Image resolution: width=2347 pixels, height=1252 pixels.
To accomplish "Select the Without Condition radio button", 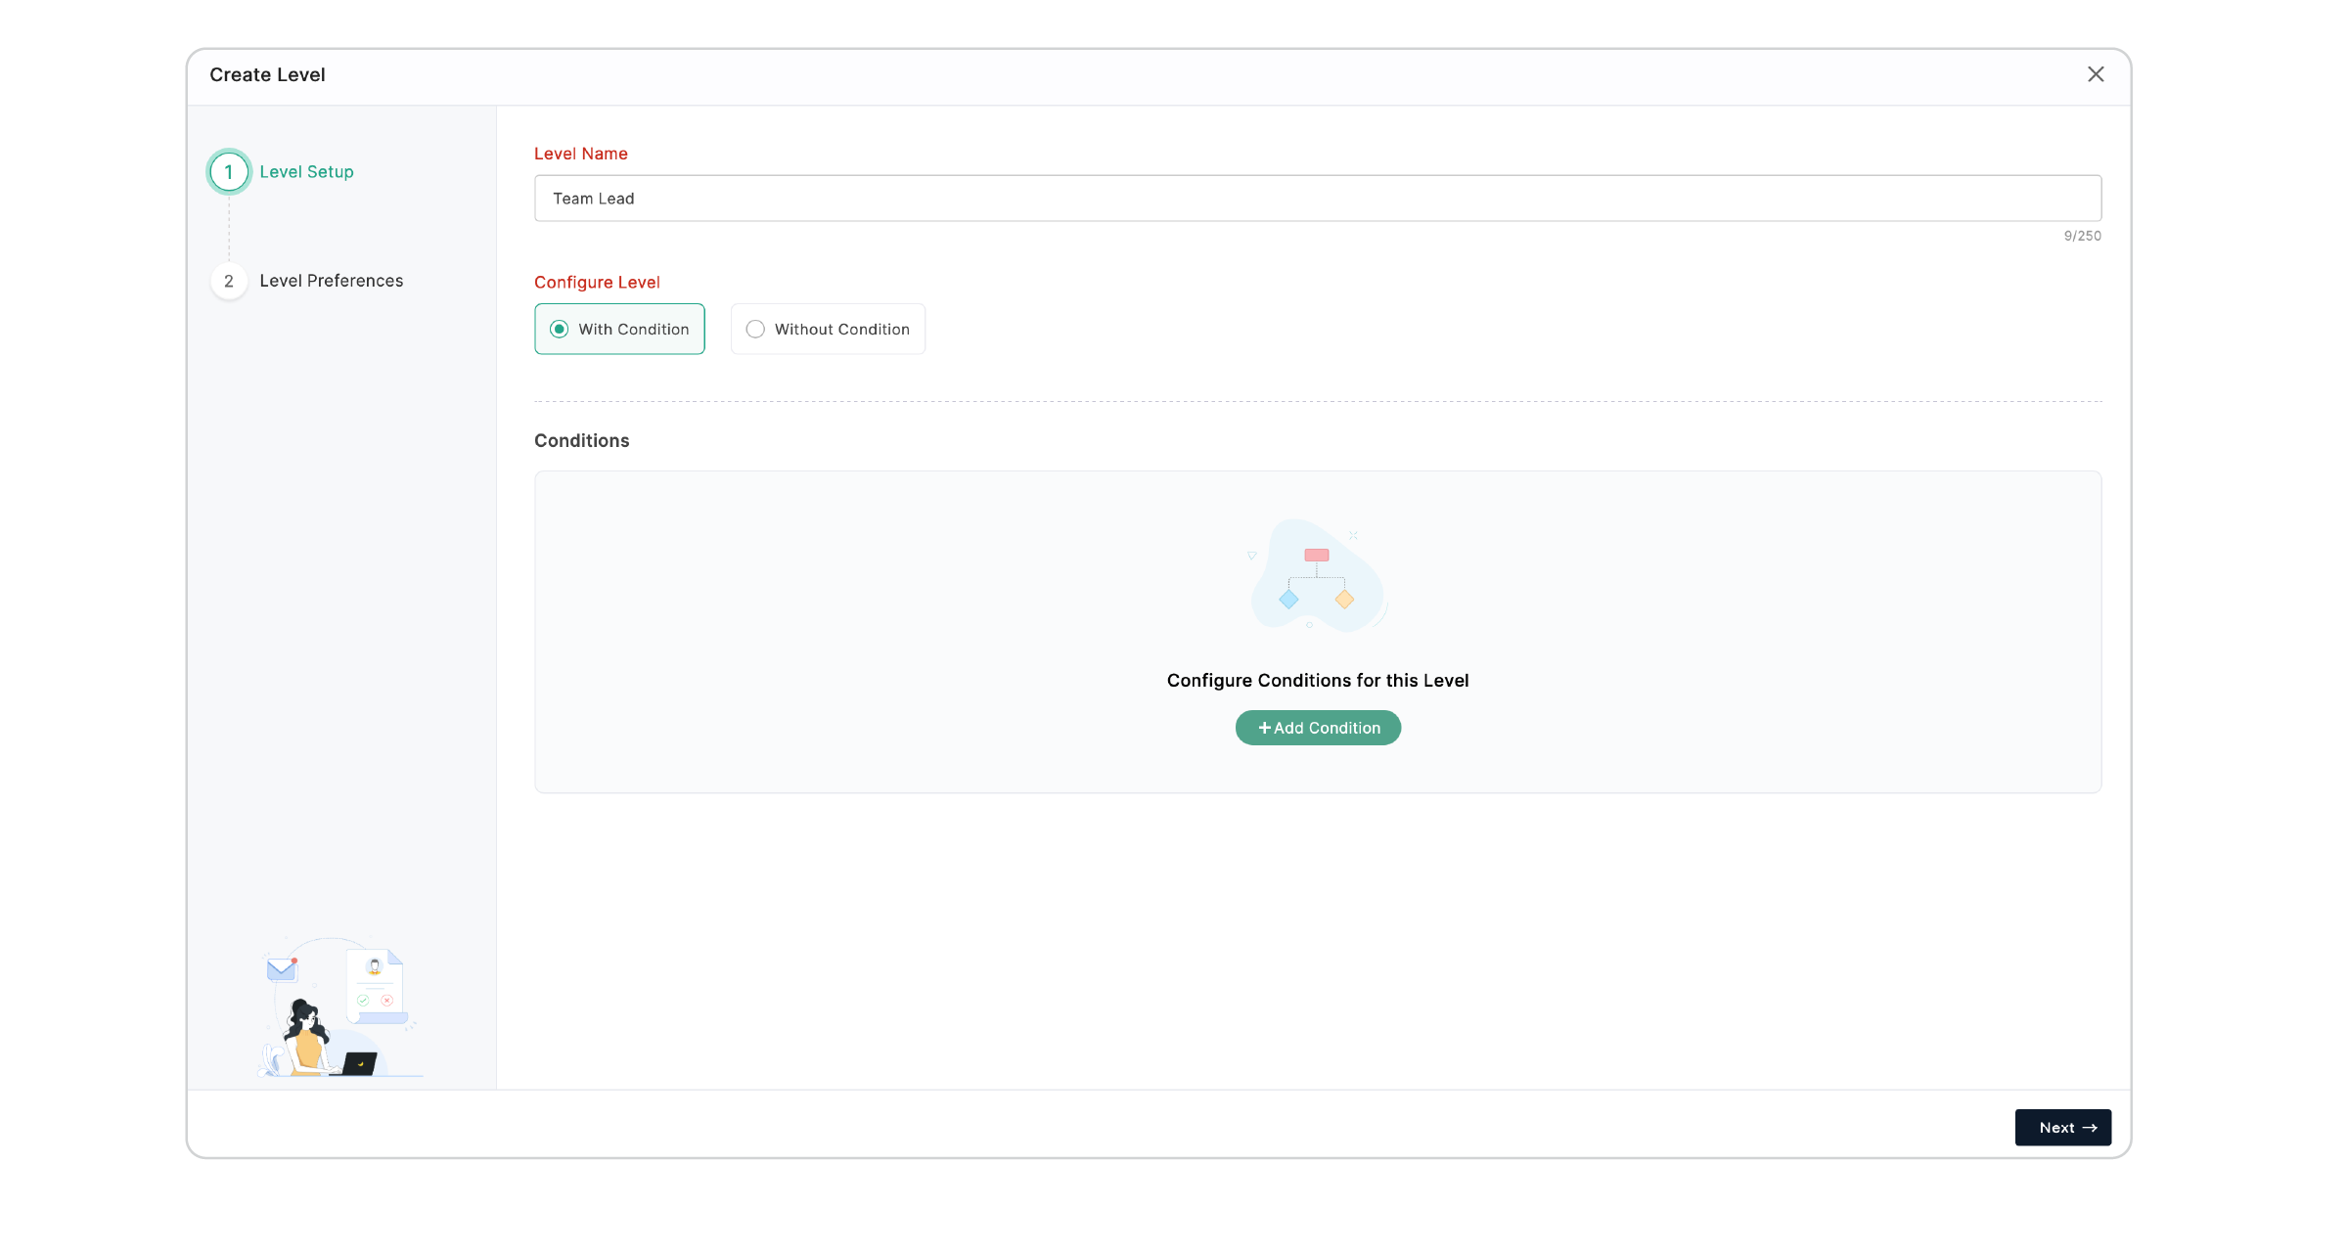I will 755,330.
